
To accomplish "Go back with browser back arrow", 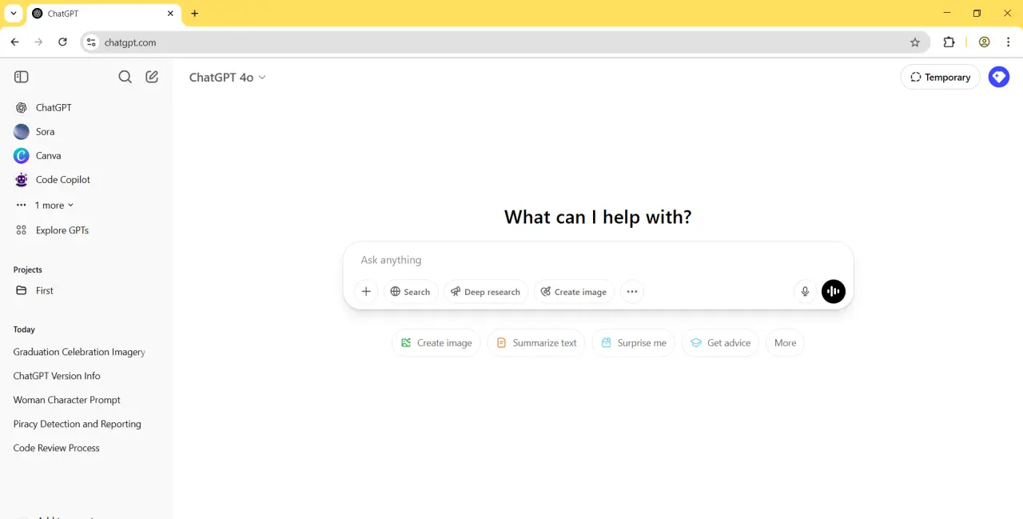I will tap(14, 42).
